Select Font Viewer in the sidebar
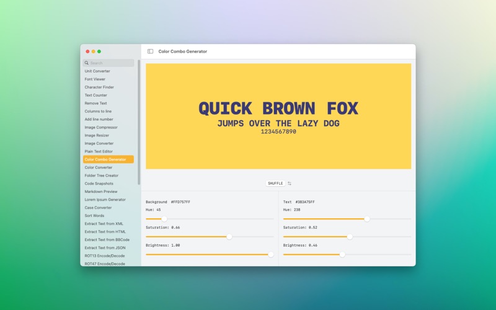The height and width of the screenshot is (310, 496). point(95,79)
